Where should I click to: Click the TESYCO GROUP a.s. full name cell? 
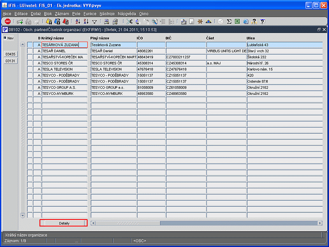tap(114, 87)
